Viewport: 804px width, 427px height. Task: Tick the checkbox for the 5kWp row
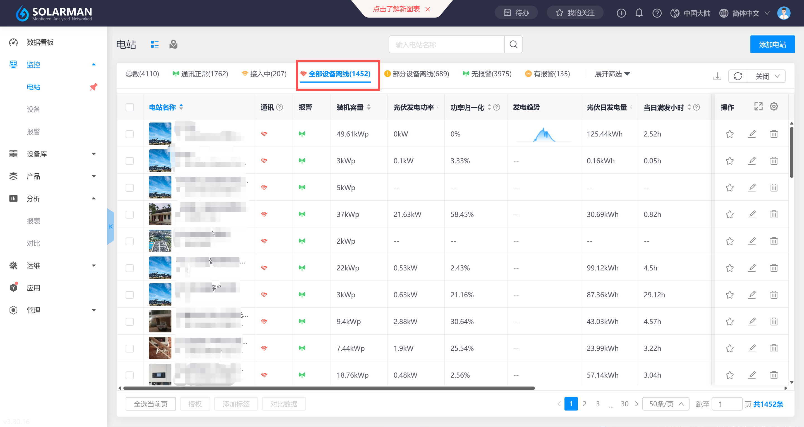(x=130, y=188)
